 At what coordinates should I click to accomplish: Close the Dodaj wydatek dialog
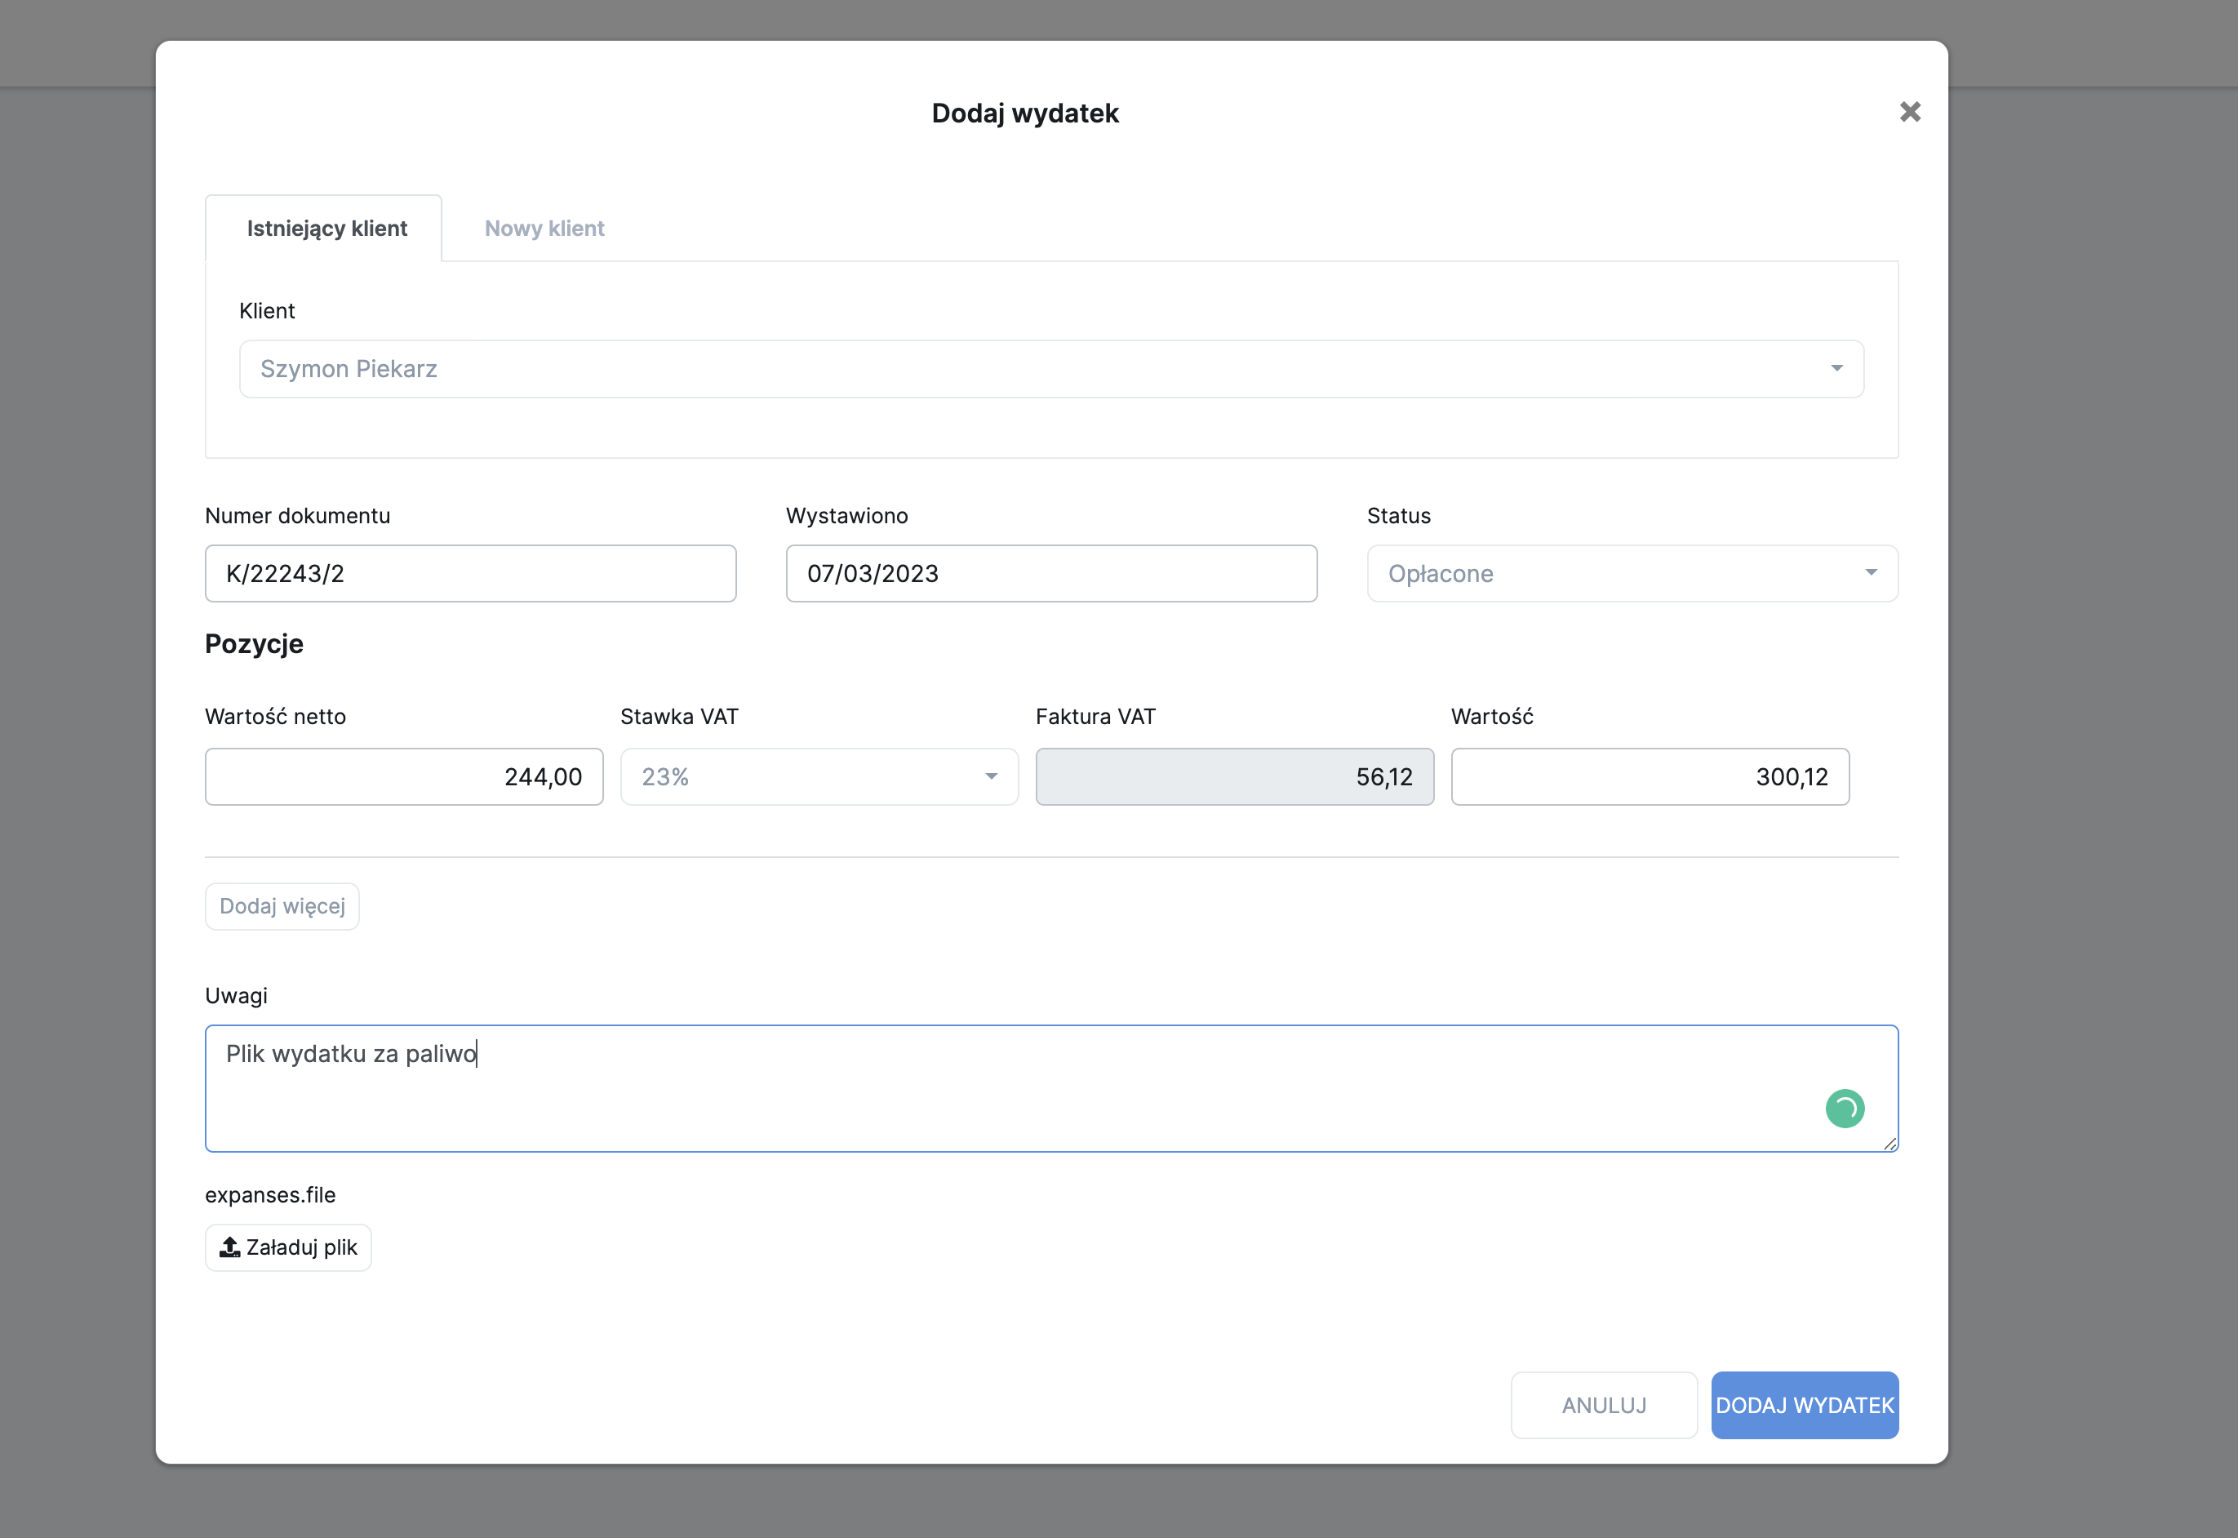1909,112
